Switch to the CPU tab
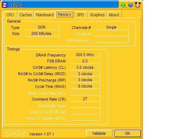This screenshot has width=180, height=139. pyautogui.click(x=10, y=15)
